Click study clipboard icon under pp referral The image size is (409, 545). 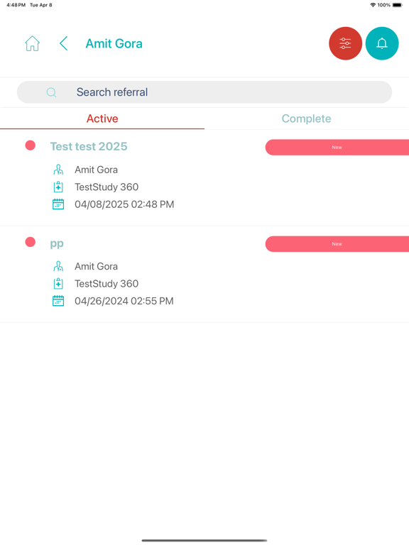(x=58, y=284)
